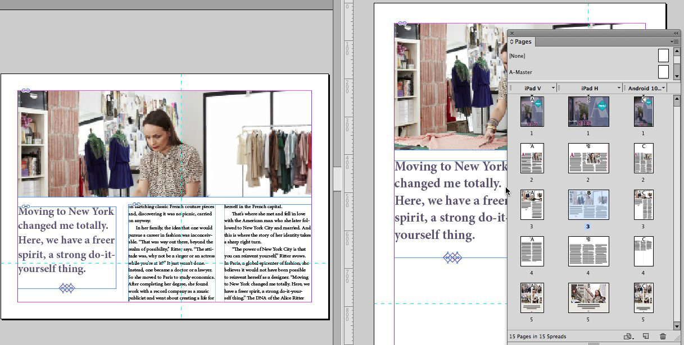Select the highlighted iPad H page 3 thumbnail

588,204
